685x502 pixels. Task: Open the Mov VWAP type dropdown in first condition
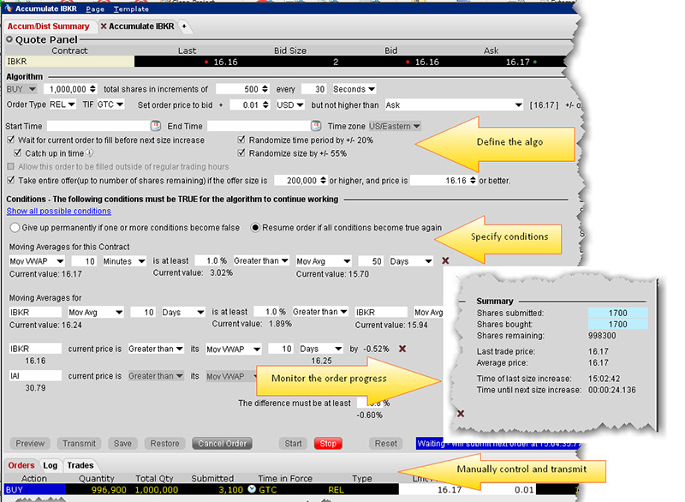[x=37, y=261]
